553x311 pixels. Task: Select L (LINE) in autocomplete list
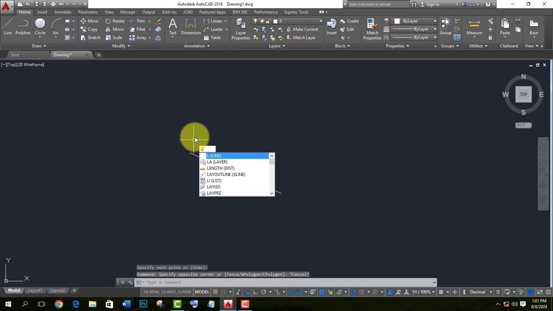234,155
